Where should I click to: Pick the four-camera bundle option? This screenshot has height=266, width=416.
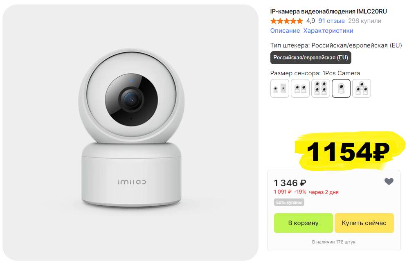(x=321, y=88)
